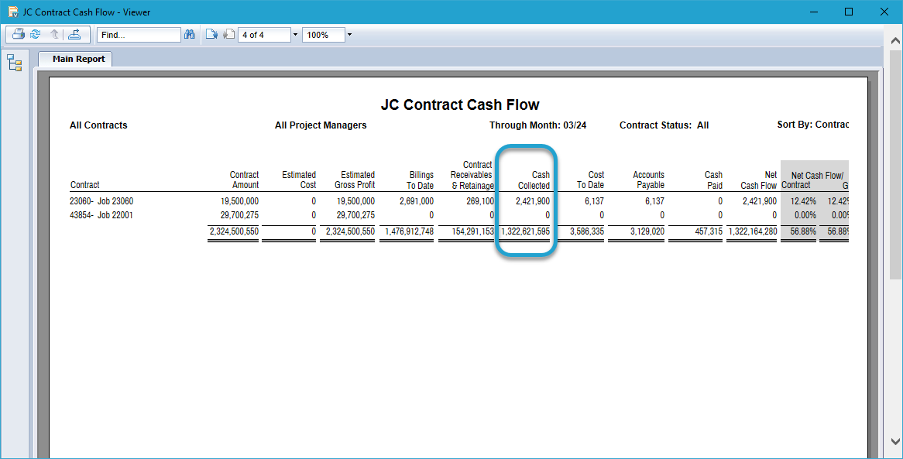Viewport: 903px width, 459px height.
Task: Go to next page icon
Action: point(211,35)
